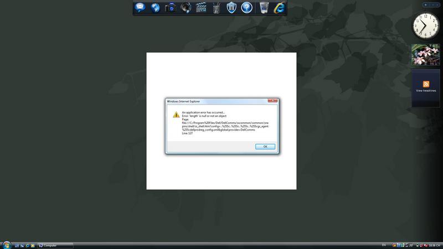
Task: Open the help question mark dock icon
Action: click(x=247, y=8)
